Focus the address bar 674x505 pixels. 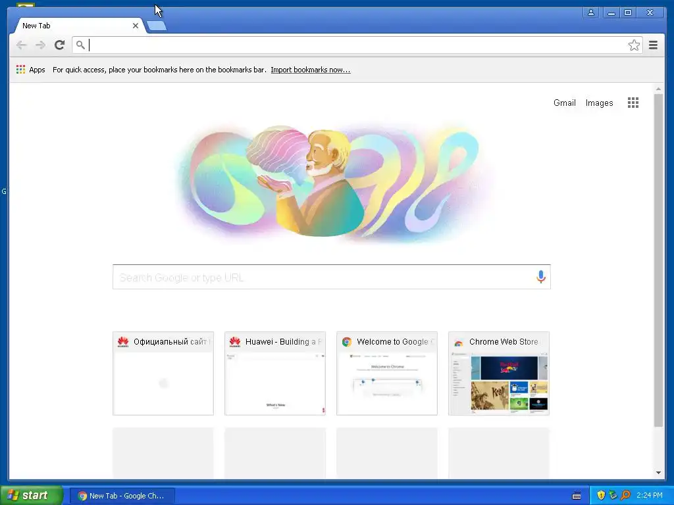[357, 45]
